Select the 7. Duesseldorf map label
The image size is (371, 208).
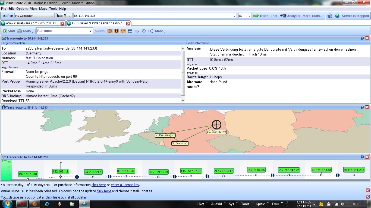tap(165, 135)
